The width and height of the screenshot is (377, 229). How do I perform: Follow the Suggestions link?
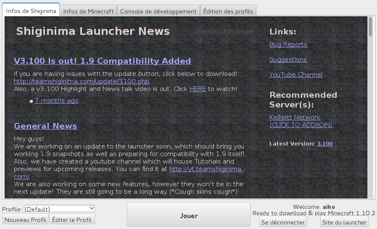[x=288, y=60]
